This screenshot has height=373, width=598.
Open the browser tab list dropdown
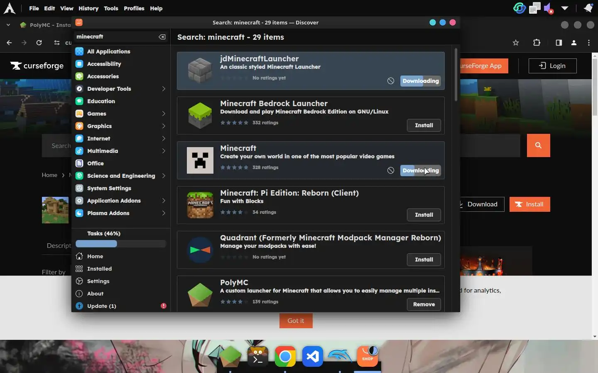(8, 25)
